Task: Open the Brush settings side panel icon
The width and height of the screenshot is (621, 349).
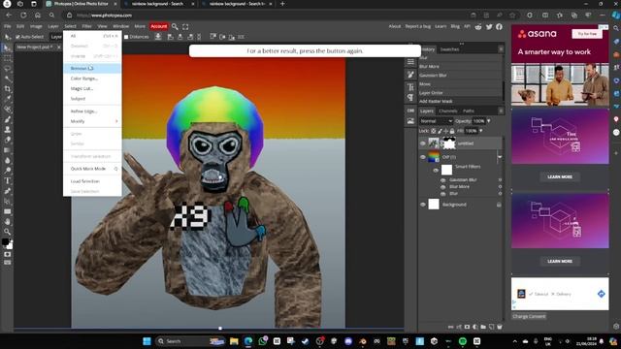Action: 410,75
